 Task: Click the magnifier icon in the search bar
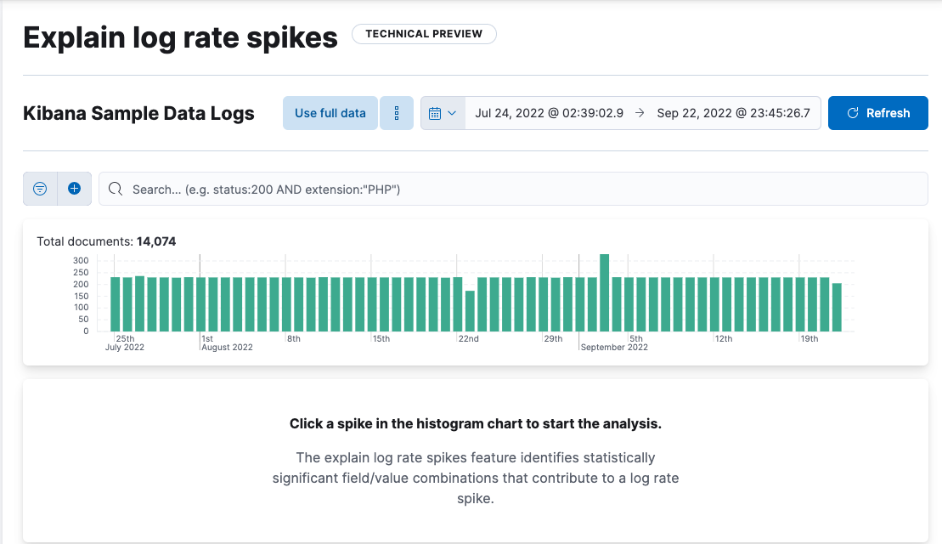pyautogui.click(x=115, y=189)
